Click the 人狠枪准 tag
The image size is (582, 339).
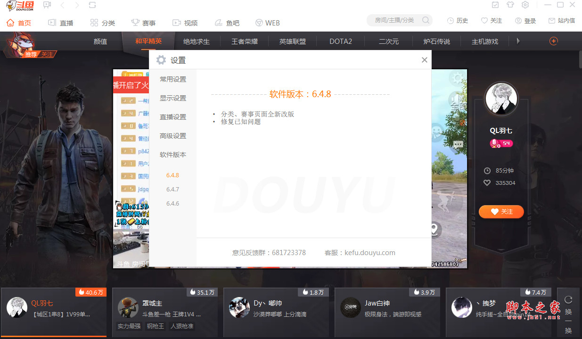182,326
